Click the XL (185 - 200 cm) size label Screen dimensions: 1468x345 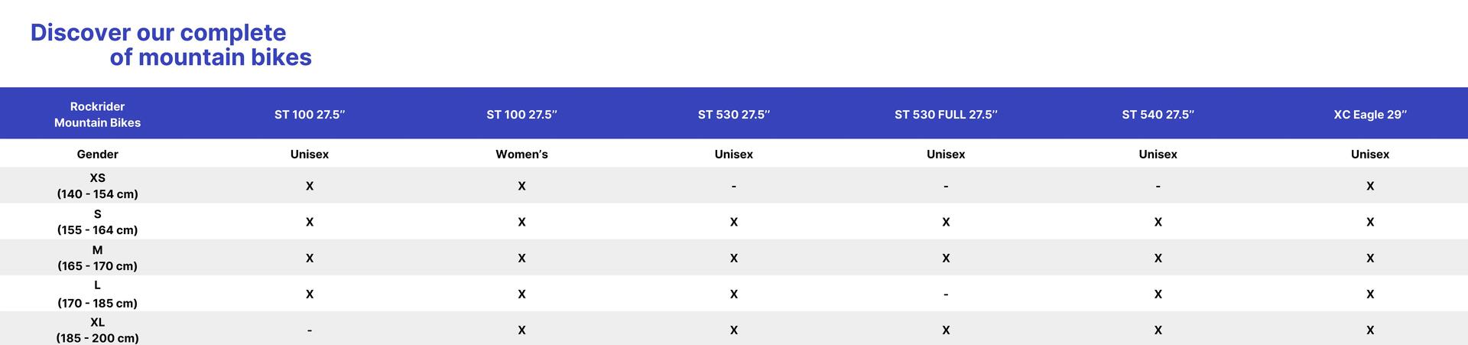pyautogui.click(x=97, y=330)
